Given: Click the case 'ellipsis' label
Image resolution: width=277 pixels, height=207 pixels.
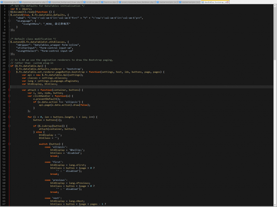Looking at the screenshot, I should [56, 147].
